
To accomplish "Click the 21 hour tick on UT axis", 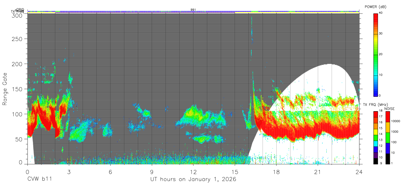I will point(318,172).
